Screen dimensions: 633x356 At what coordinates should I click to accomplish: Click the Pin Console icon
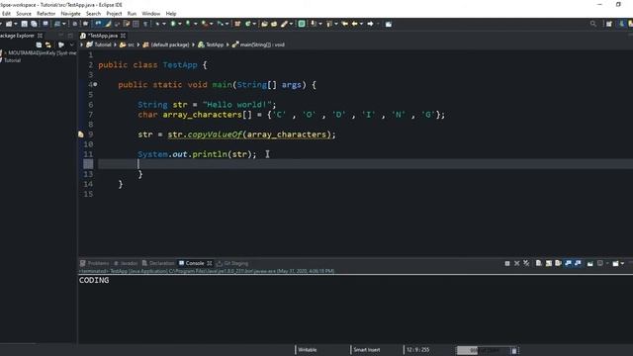tap(590, 264)
